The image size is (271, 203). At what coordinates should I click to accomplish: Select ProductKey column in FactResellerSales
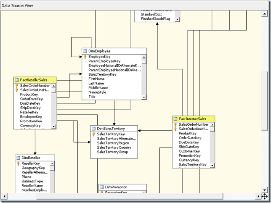pos(29,95)
